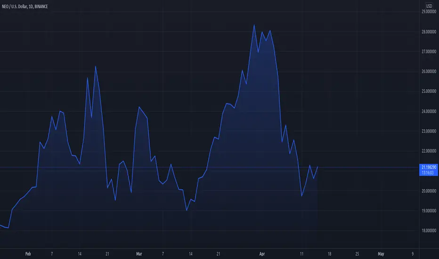The height and width of the screenshot is (259, 439).
Task: Click the Mar date label on time axis
Action: coord(139,254)
